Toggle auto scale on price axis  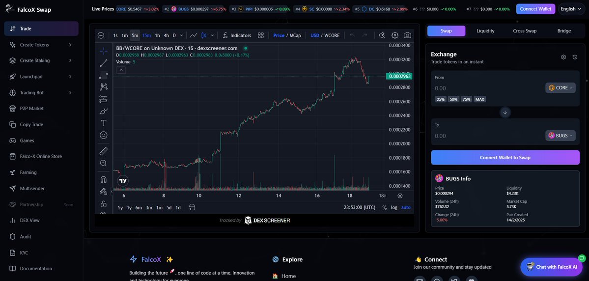coord(406,207)
